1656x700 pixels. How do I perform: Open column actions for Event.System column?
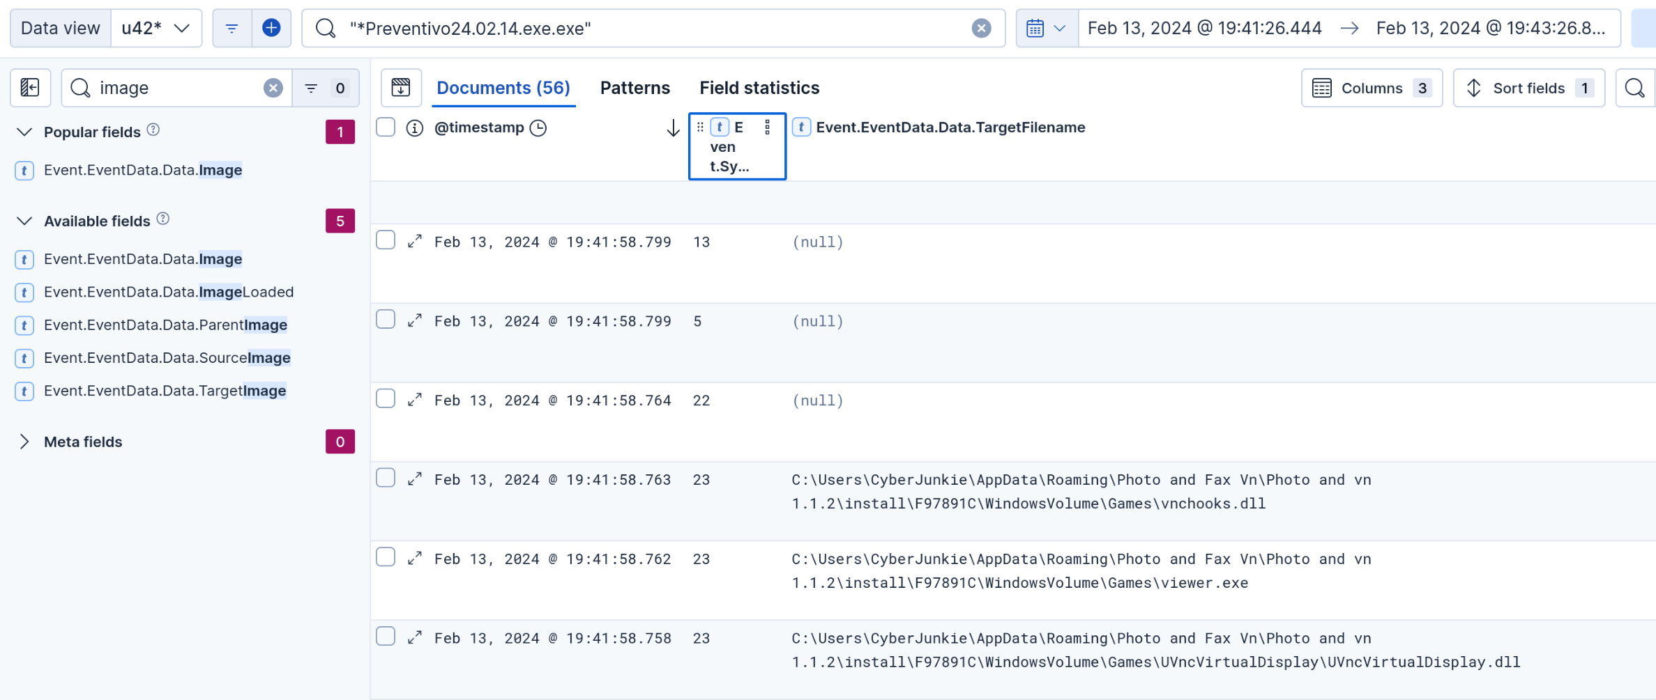[x=767, y=127]
